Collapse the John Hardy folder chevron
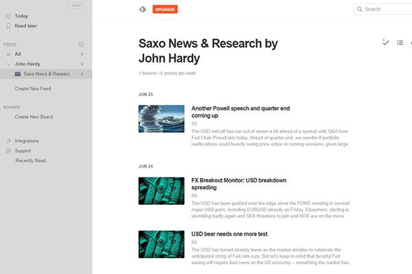Screen dimensions: 412x274 click(8, 64)
